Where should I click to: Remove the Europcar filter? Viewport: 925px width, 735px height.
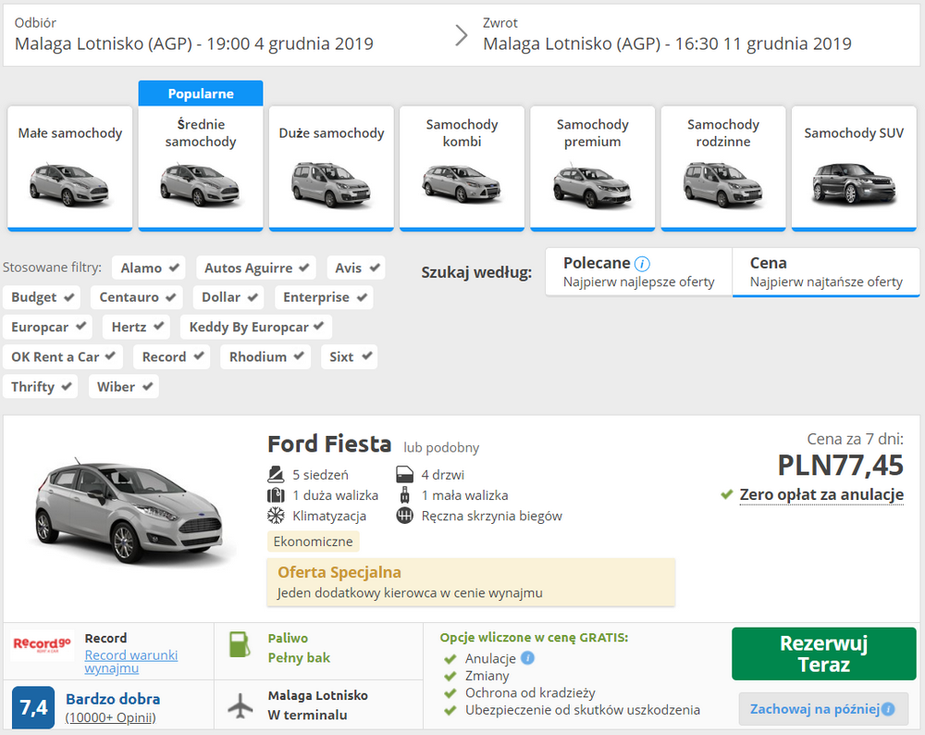[x=48, y=327]
